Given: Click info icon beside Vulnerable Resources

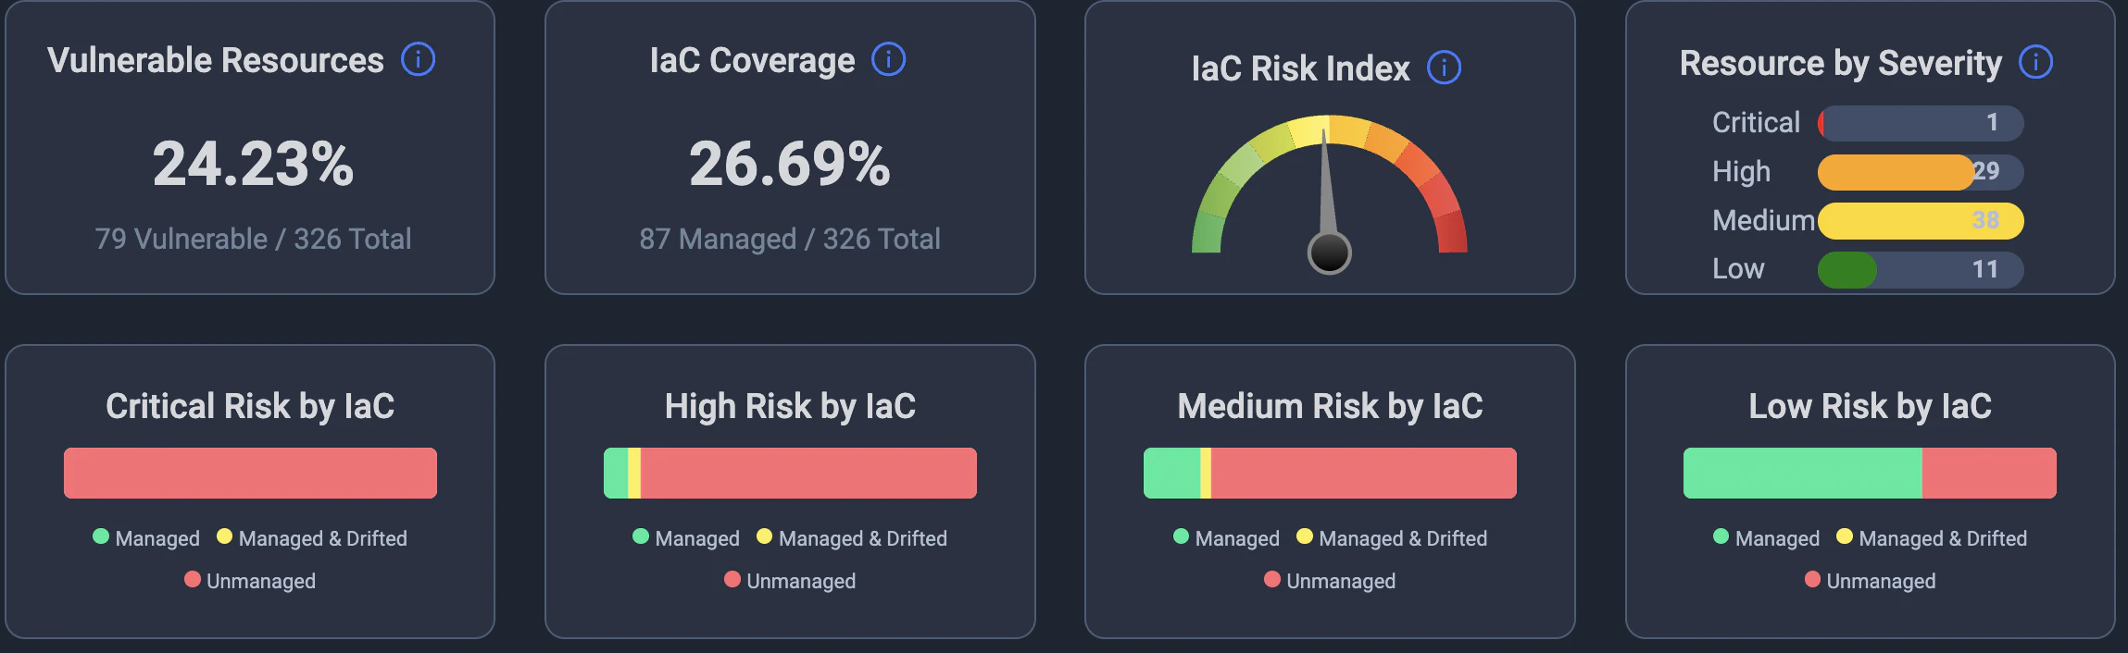Looking at the screenshot, I should click(418, 60).
